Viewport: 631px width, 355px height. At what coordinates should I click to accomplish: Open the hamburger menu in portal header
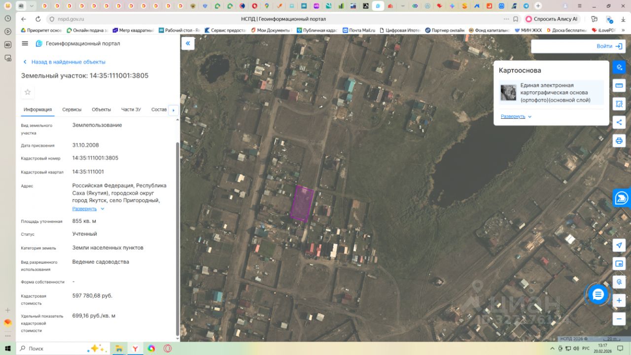click(x=25, y=43)
